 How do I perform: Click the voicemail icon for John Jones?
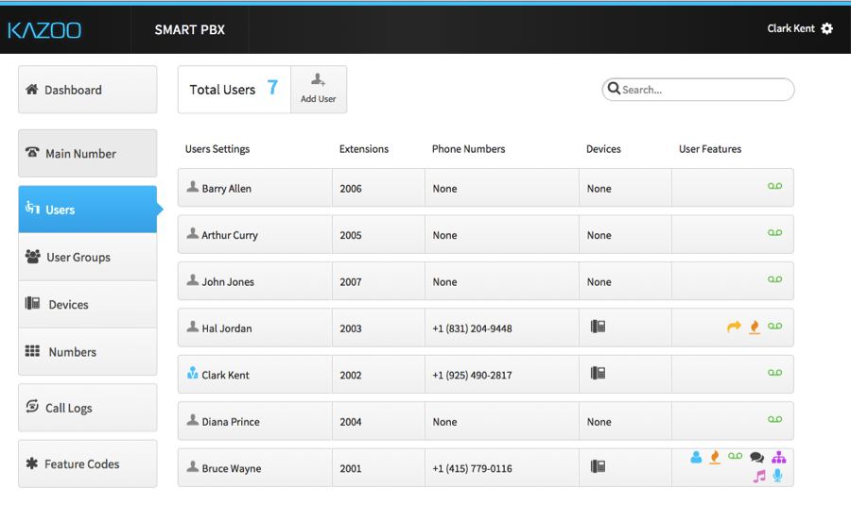click(774, 279)
